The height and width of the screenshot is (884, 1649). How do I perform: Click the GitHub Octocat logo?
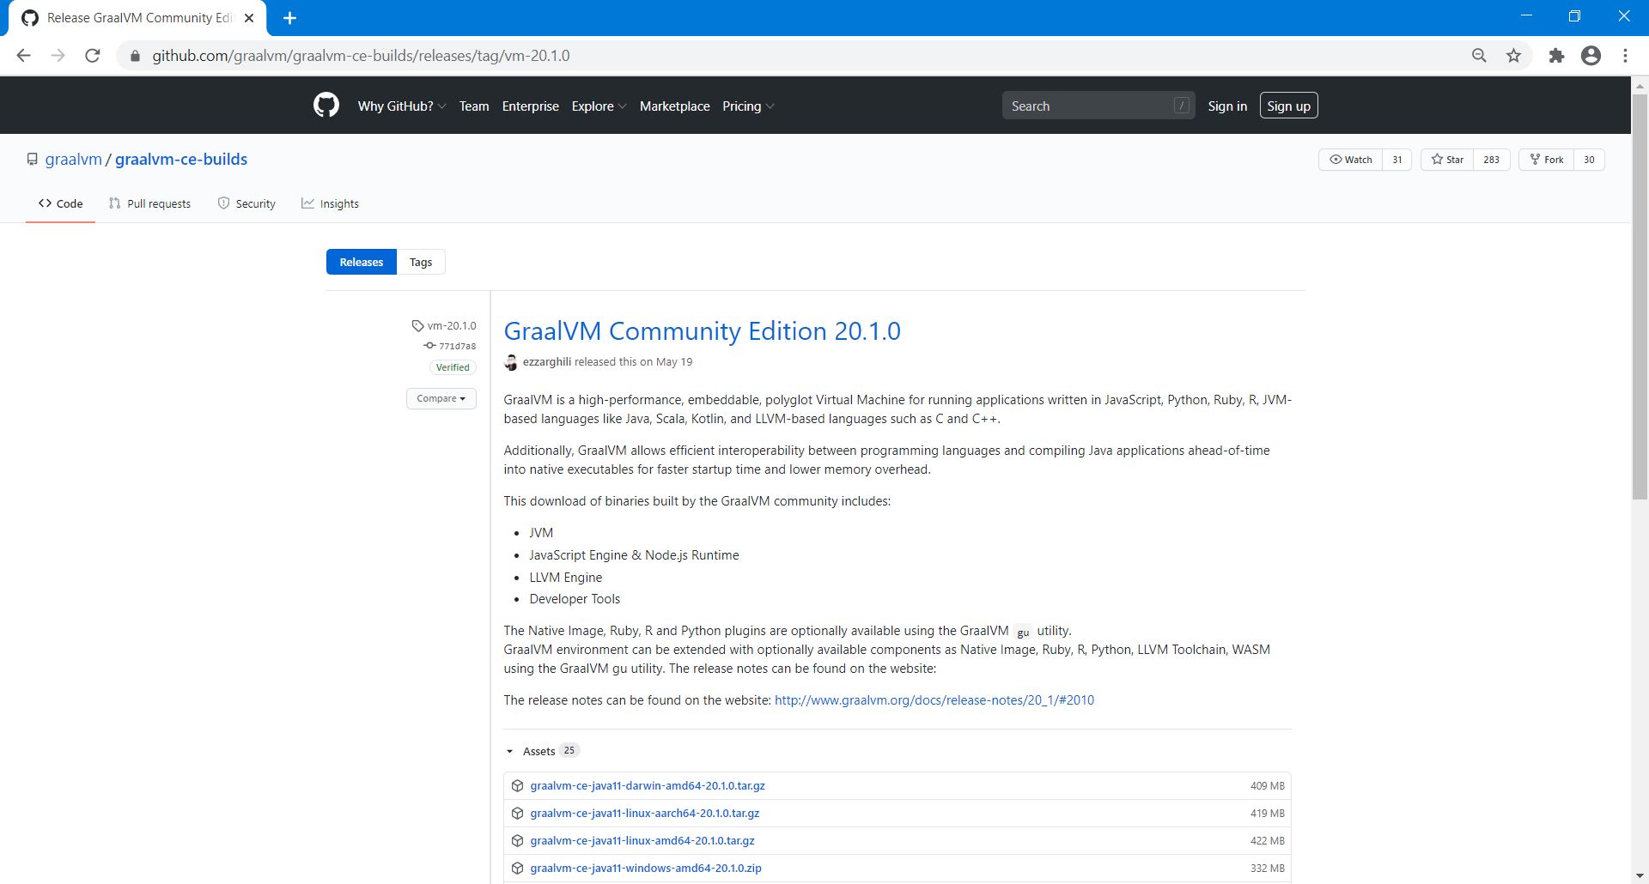pyautogui.click(x=326, y=106)
